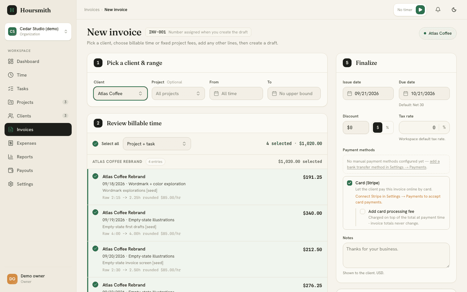Image resolution: width=467 pixels, height=292 pixels.
Task: Toggle the Card (Stripe) checkbox
Action: (350, 183)
